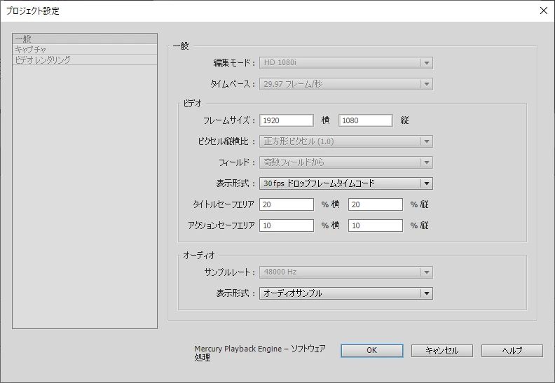This screenshot has height=383, width=555.
Task: Confirm settings with the OK button
Action: coord(372,351)
